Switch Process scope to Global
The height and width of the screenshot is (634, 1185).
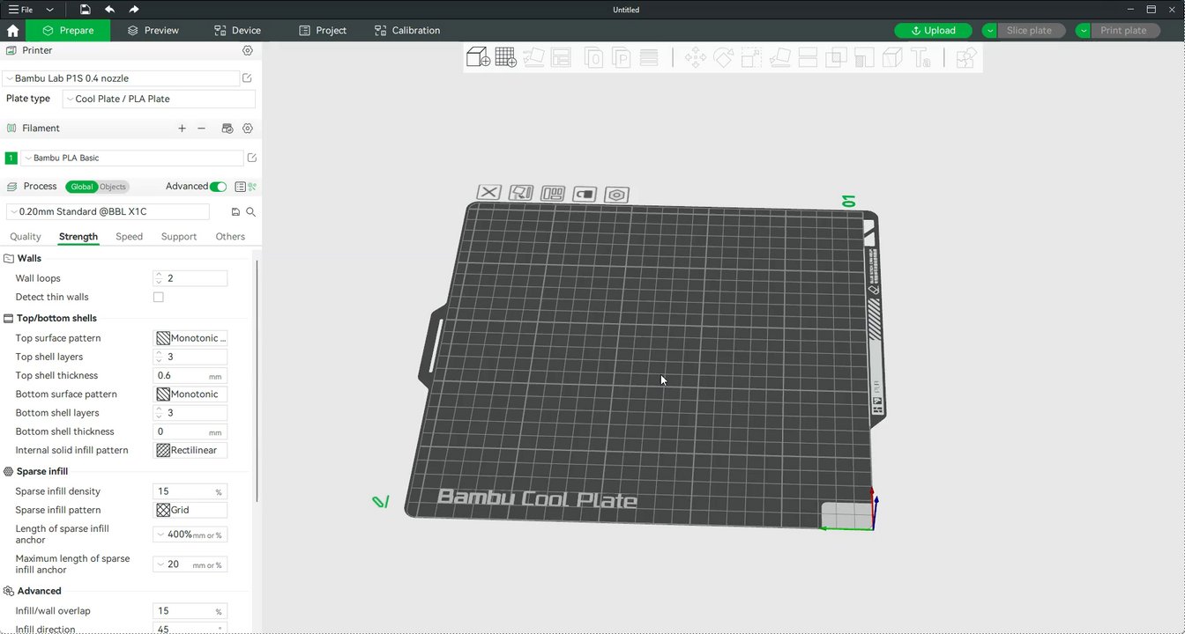click(x=81, y=187)
